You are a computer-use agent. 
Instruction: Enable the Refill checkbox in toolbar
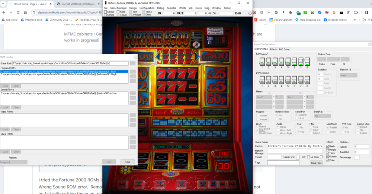click(x=118, y=11)
